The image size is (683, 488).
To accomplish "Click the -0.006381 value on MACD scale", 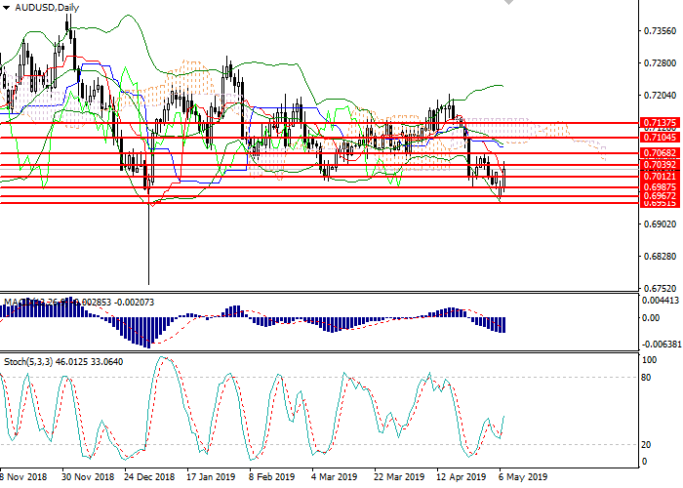I will click(x=662, y=345).
